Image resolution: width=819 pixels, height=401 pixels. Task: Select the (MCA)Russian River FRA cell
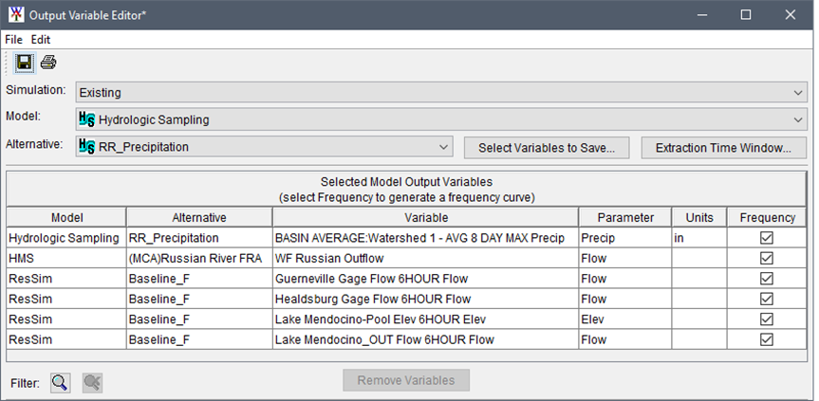(x=199, y=258)
